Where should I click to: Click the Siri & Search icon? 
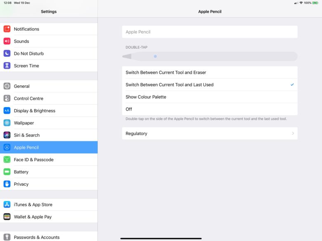(7, 135)
